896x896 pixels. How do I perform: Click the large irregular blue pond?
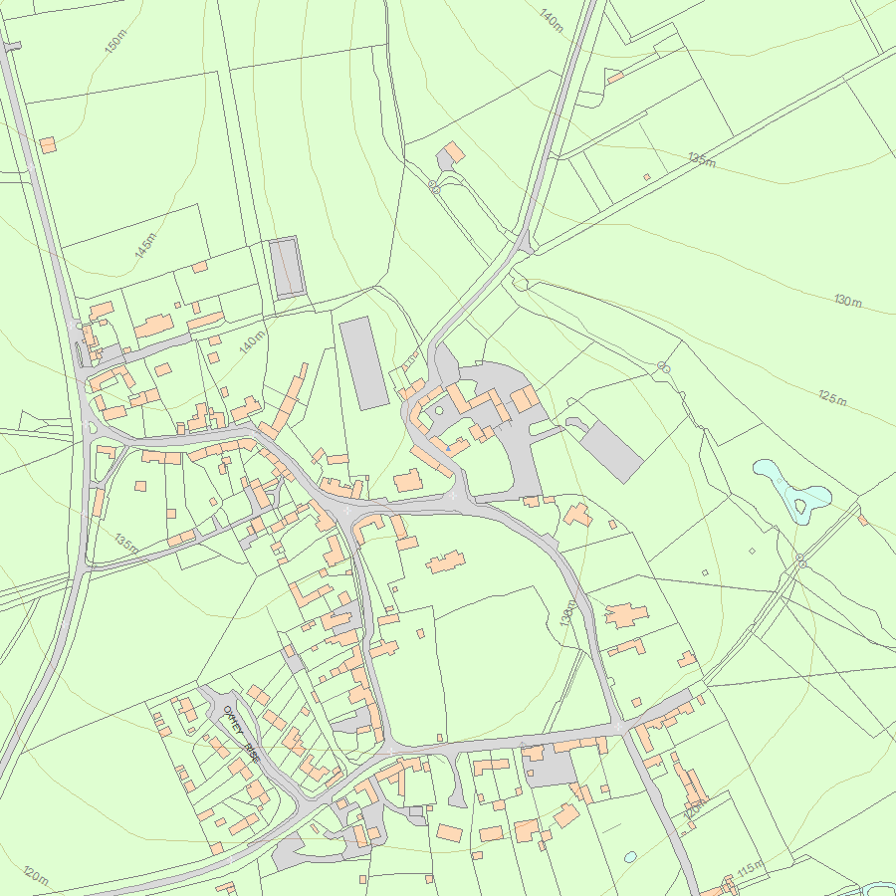pos(791,492)
